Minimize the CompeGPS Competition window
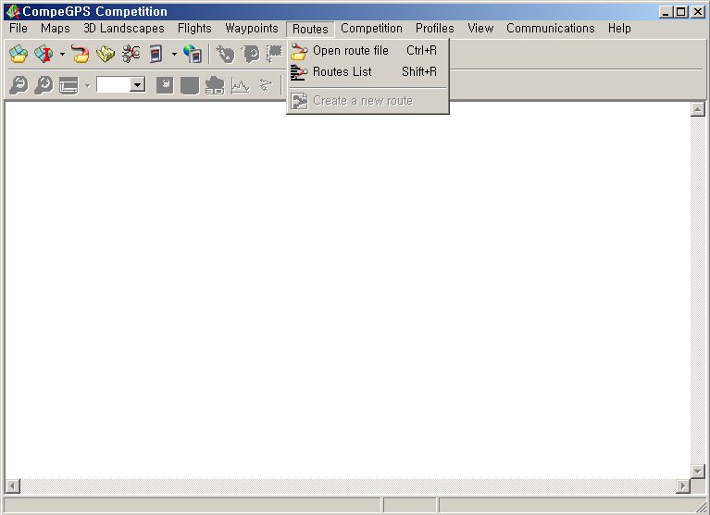The width and height of the screenshot is (710, 515). click(666, 12)
